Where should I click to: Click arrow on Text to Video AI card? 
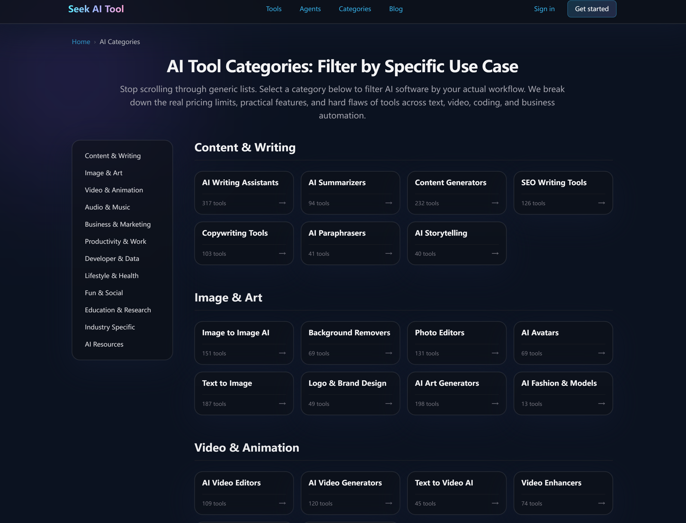tap(495, 503)
